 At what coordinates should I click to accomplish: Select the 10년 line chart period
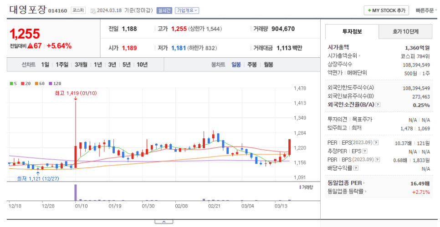tap(142, 65)
